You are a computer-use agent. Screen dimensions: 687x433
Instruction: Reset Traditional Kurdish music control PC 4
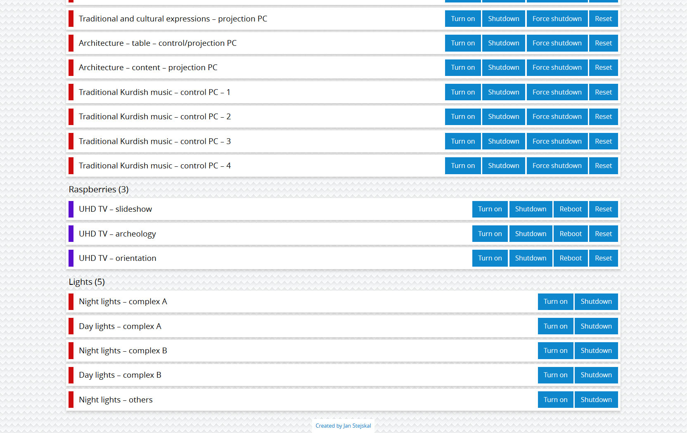(603, 166)
